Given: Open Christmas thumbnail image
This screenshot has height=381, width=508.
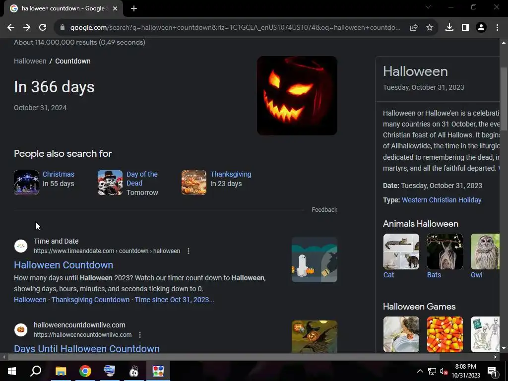Looking at the screenshot, I should tap(26, 183).
